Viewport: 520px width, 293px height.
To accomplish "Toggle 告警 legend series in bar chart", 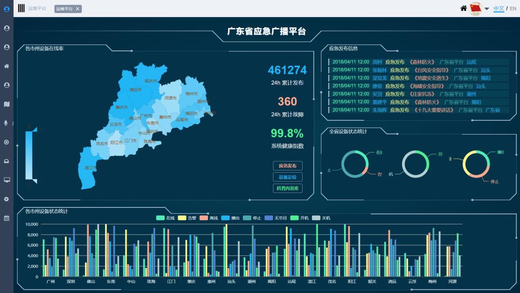I will click(x=187, y=218).
